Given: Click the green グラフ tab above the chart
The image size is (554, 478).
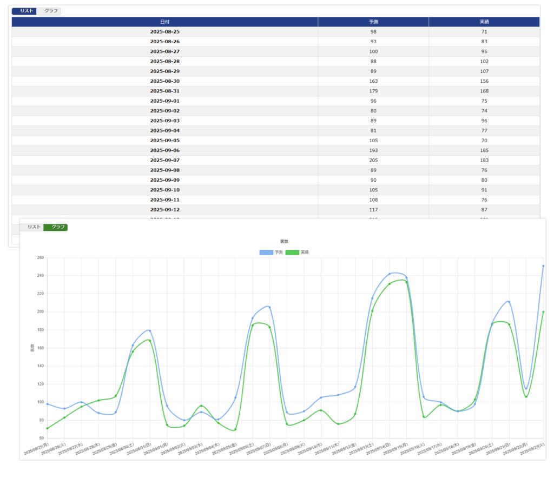Looking at the screenshot, I should tap(55, 227).
